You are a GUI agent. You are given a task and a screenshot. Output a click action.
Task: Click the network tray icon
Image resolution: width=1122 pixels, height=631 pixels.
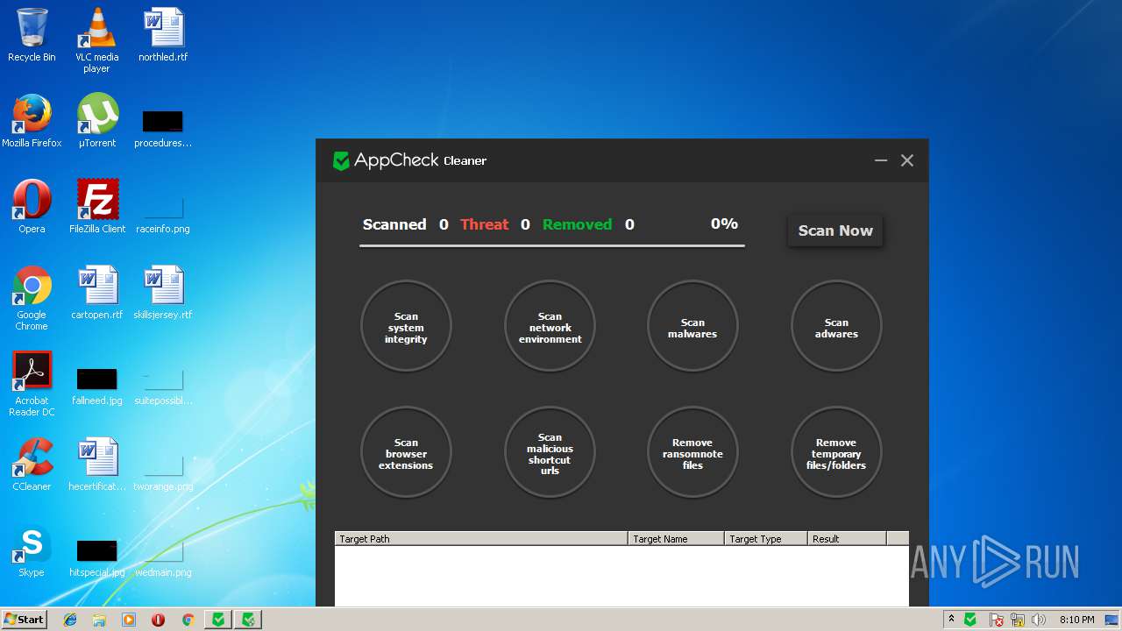point(1019,620)
